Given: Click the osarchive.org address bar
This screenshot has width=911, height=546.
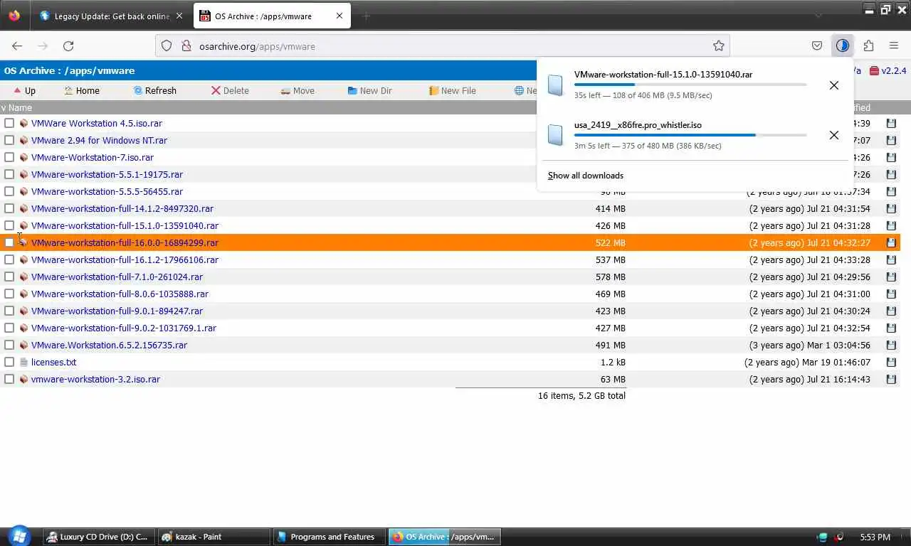Looking at the screenshot, I should pyautogui.click(x=441, y=45).
